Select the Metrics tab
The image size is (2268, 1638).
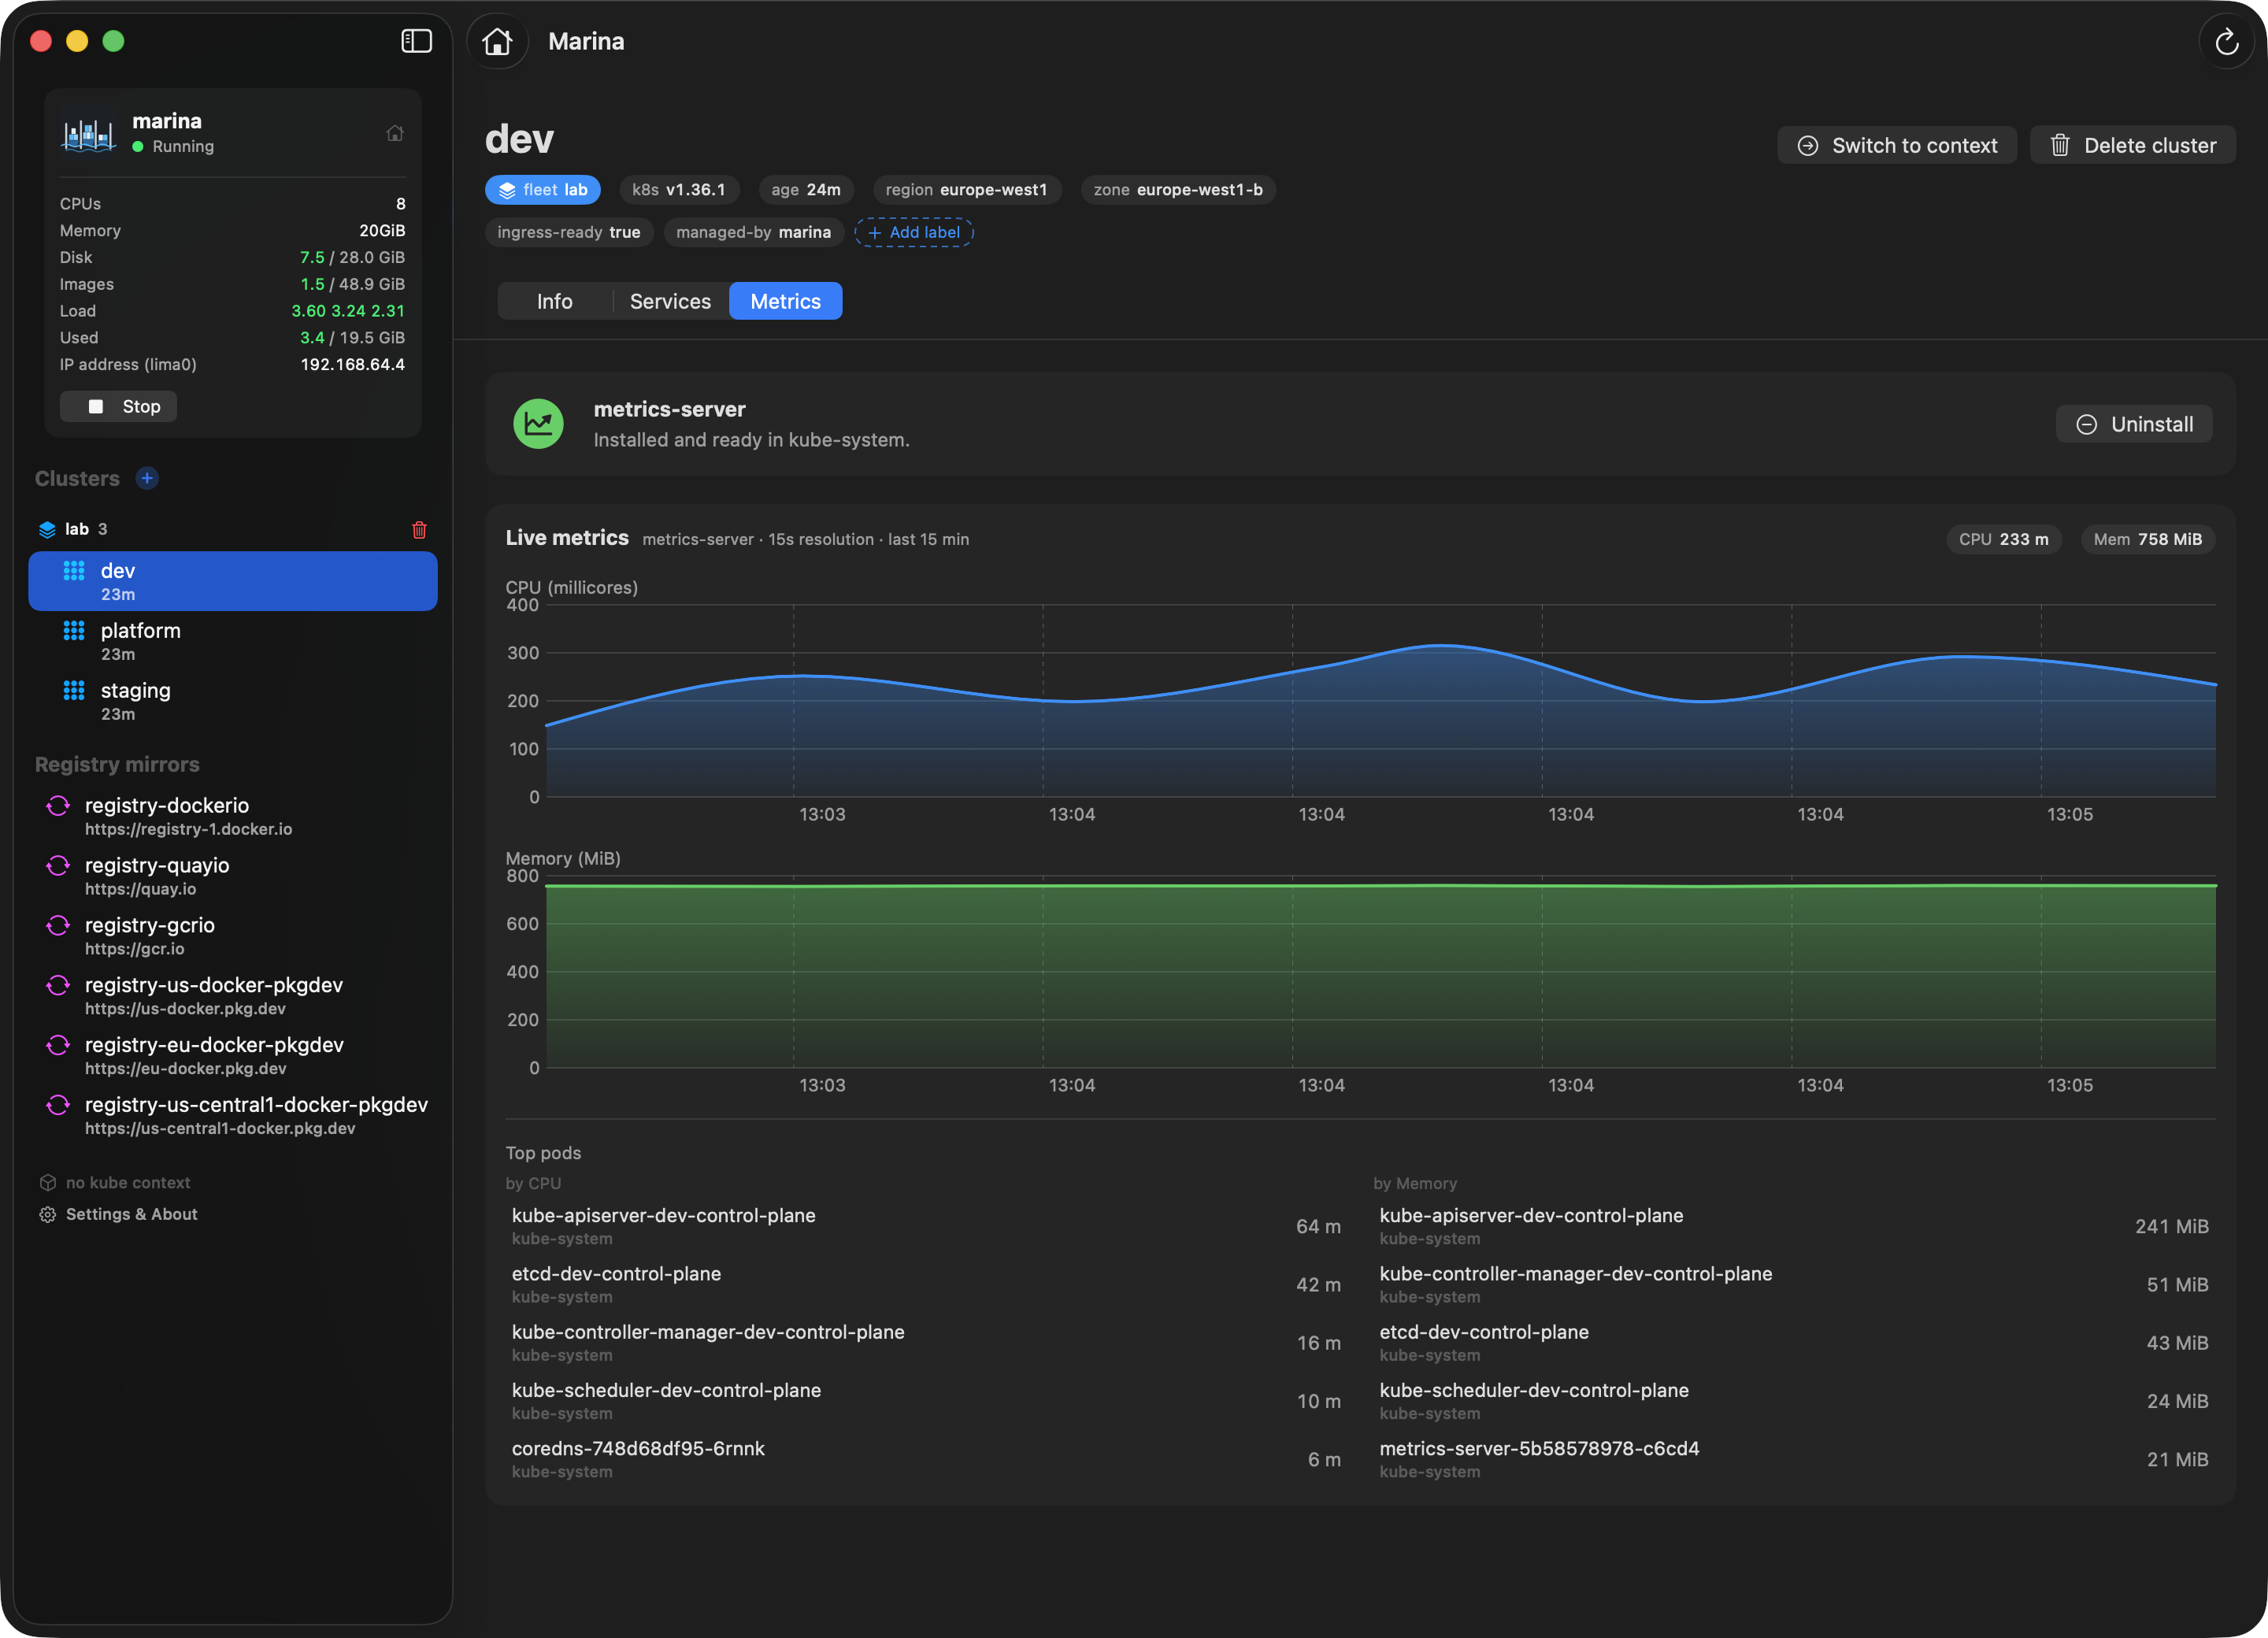(785, 301)
